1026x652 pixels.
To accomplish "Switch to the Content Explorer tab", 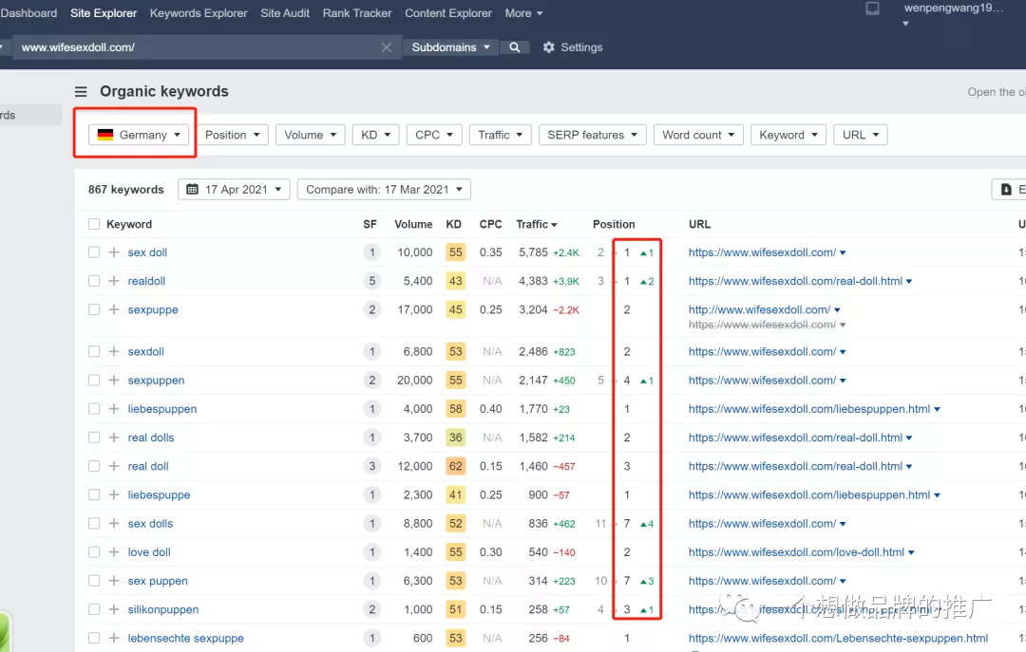I will pyautogui.click(x=448, y=13).
